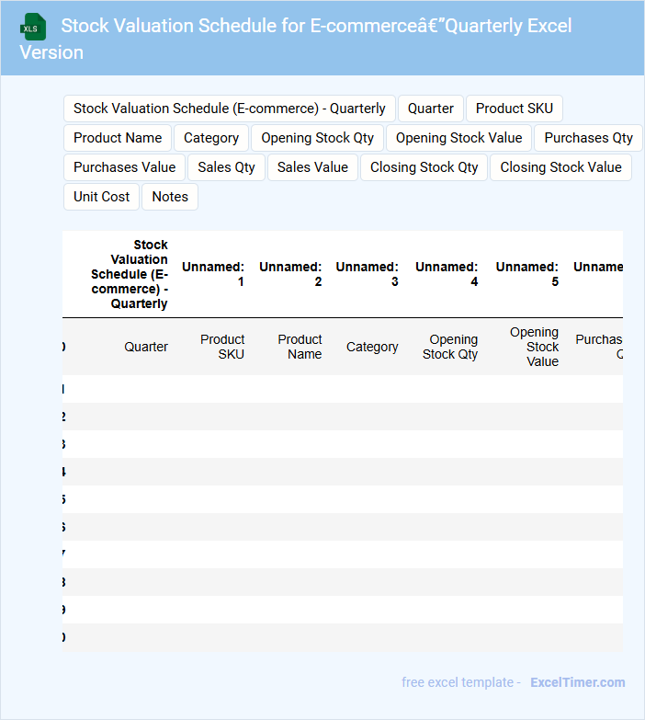Click the Unnamed: 1 column header
This screenshot has width=645, height=720.
pos(213,274)
